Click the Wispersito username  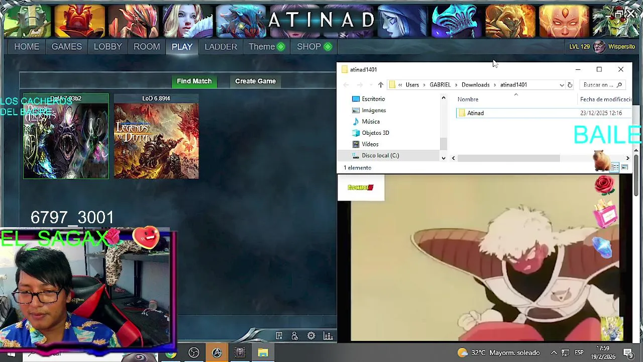click(621, 46)
